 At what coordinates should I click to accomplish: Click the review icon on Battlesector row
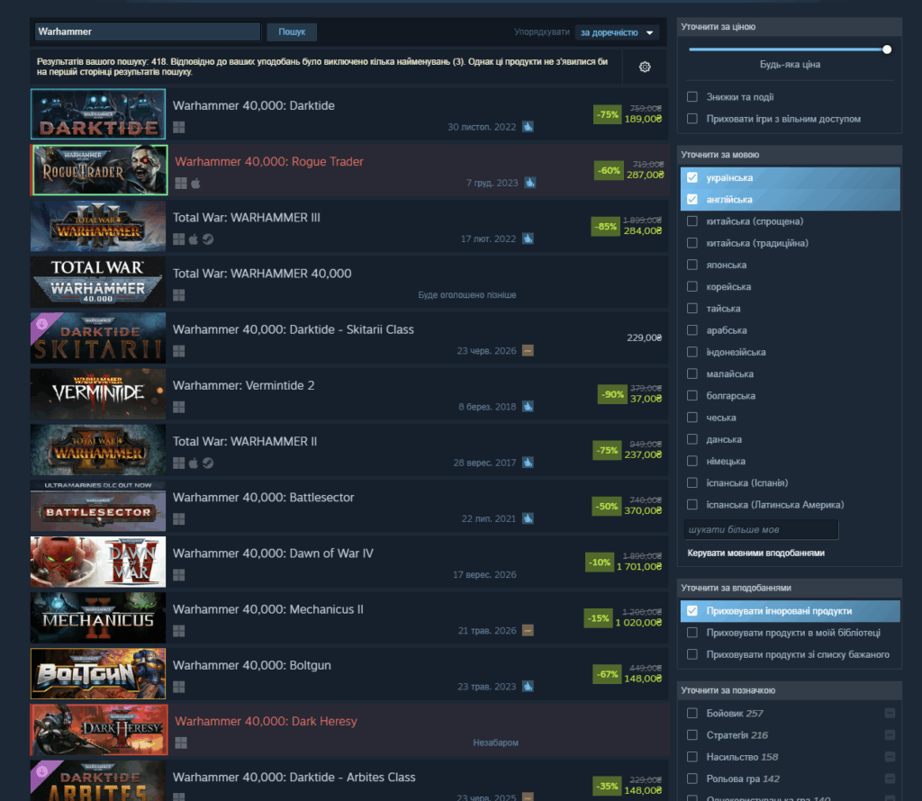pyautogui.click(x=528, y=518)
